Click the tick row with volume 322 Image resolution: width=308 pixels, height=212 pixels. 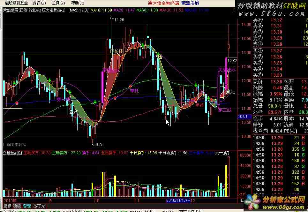[x=279, y=172]
